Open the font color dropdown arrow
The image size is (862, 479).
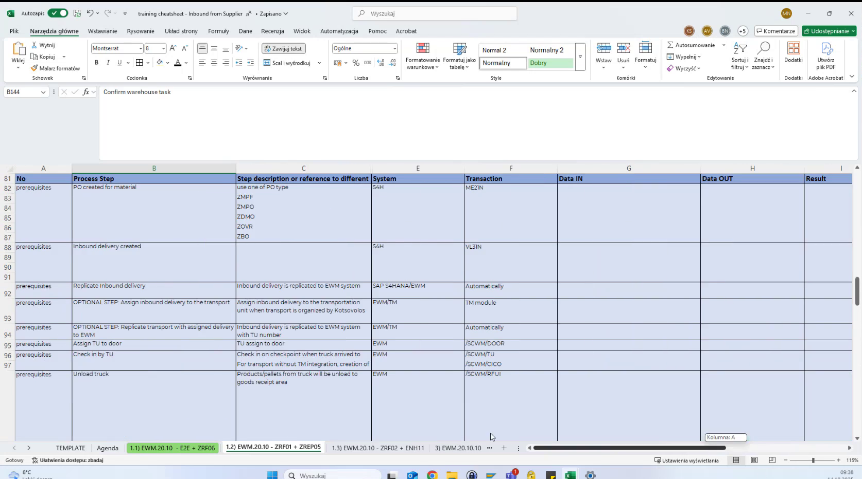click(185, 63)
